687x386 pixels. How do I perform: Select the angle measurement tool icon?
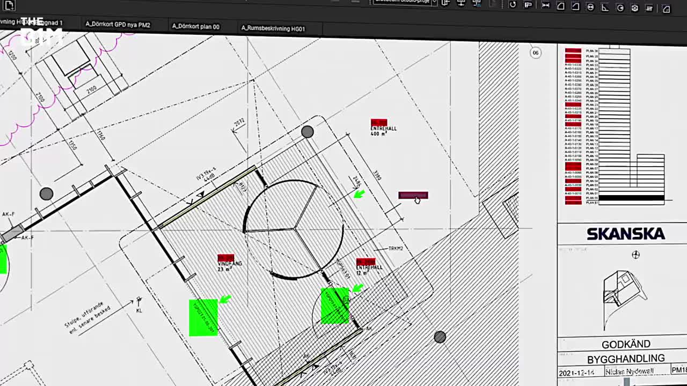605,8
